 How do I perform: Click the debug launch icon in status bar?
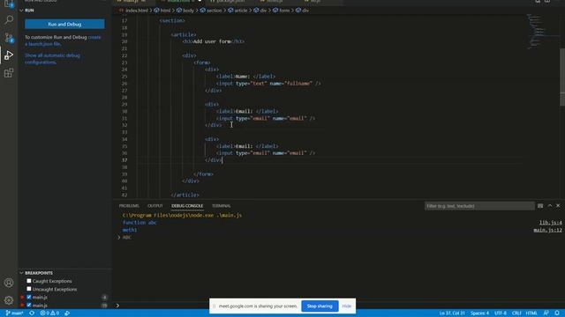pyautogui.click(x=67, y=313)
